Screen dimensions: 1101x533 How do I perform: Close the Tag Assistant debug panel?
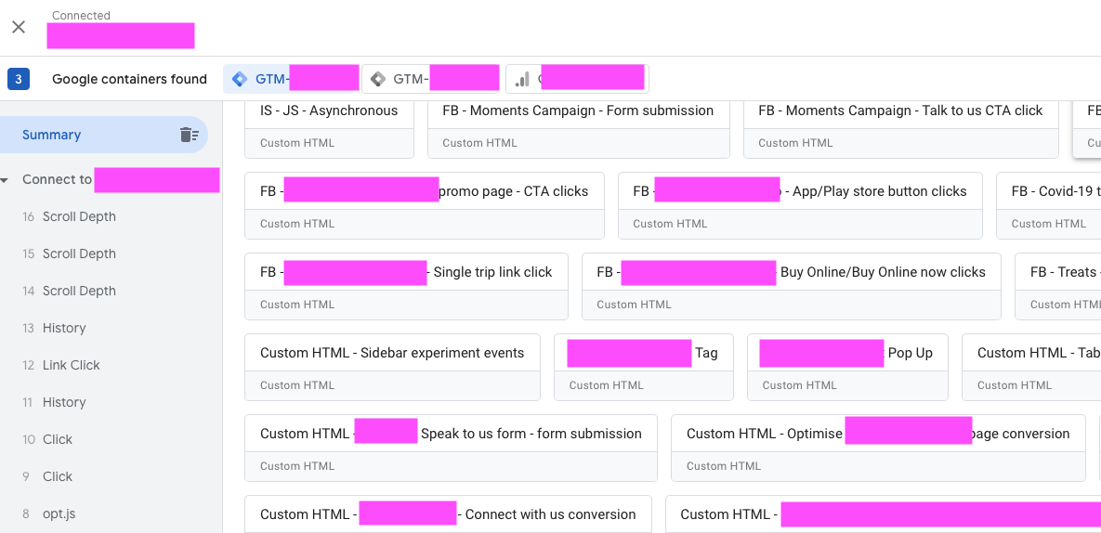pyautogui.click(x=19, y=27)
